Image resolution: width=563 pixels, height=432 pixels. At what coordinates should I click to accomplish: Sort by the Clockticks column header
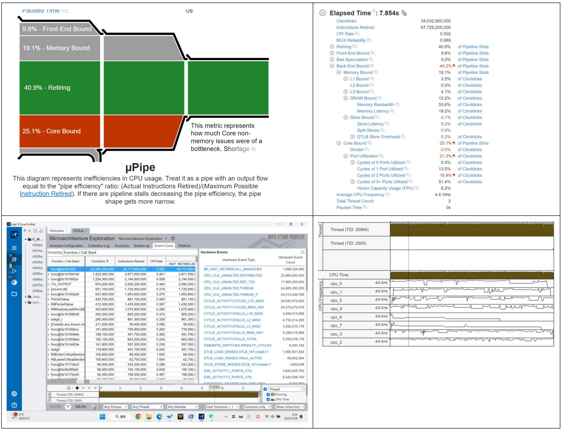100,261
